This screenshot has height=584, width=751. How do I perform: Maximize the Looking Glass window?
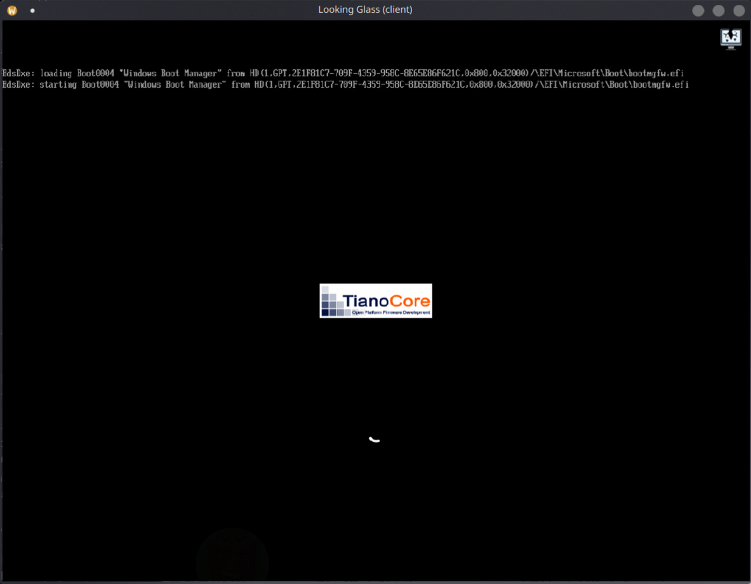tap(719, 11)
